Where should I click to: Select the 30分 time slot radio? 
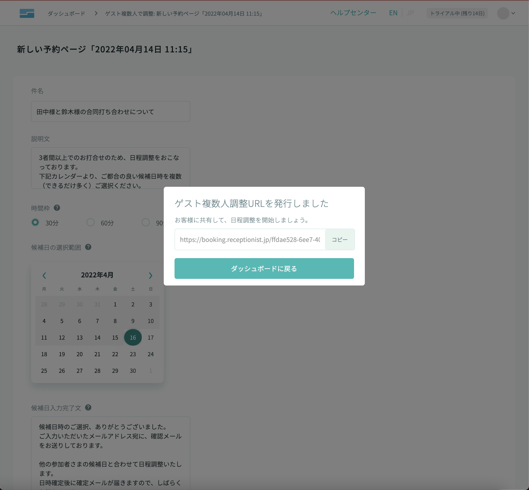tap(35, 222)
